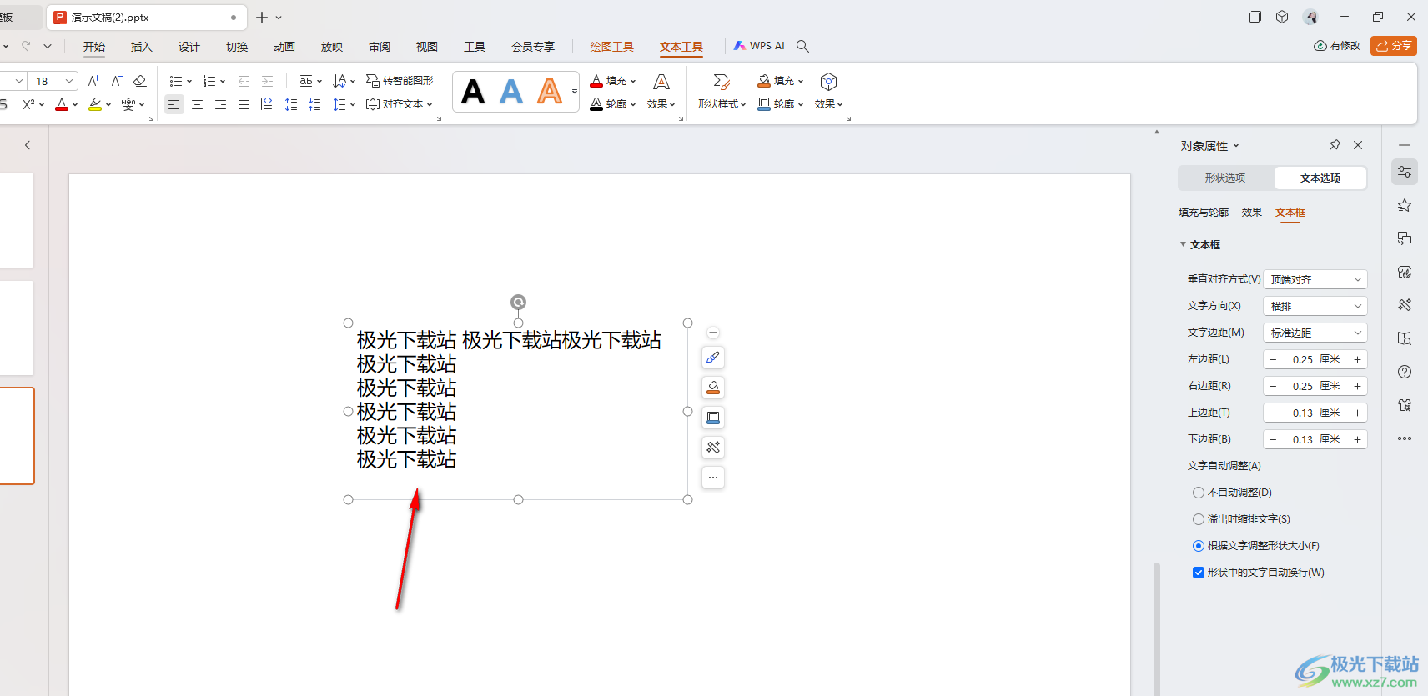
Task: Increase bottom margin with plus
Action: click(1357, 439)
